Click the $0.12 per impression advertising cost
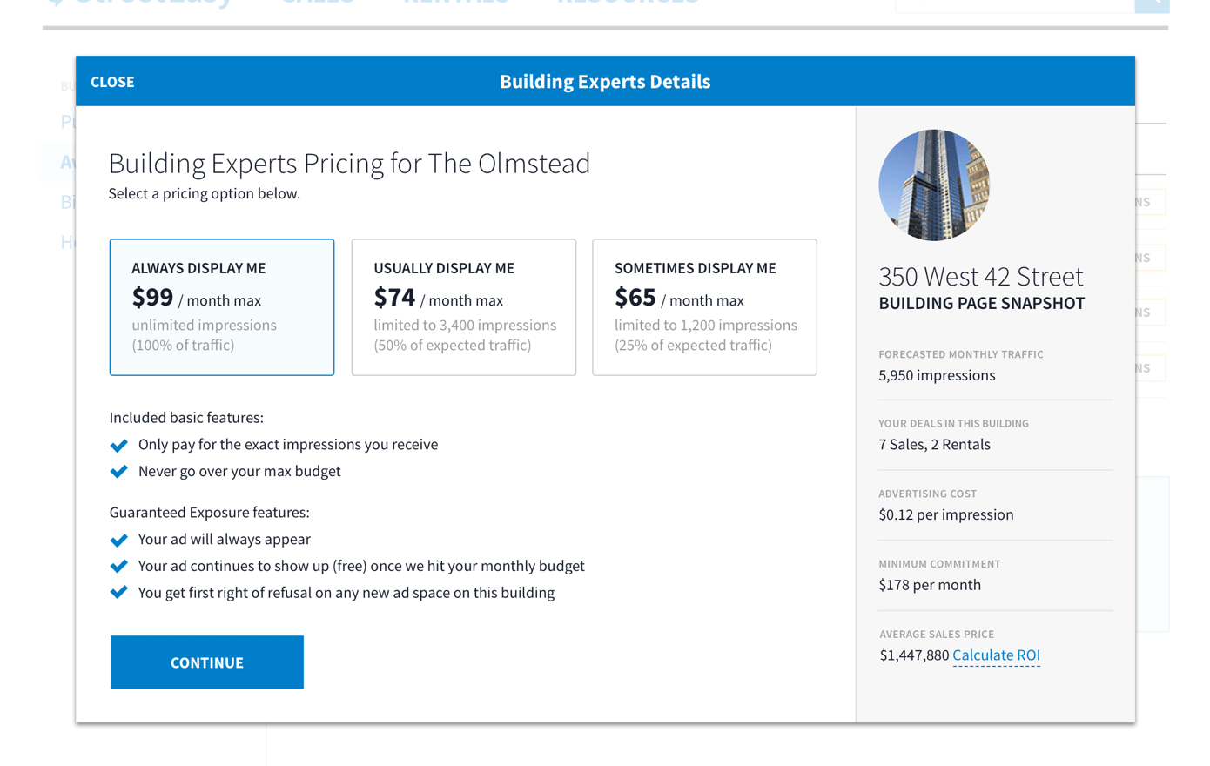1210x766 pixels. click(946, 514)
